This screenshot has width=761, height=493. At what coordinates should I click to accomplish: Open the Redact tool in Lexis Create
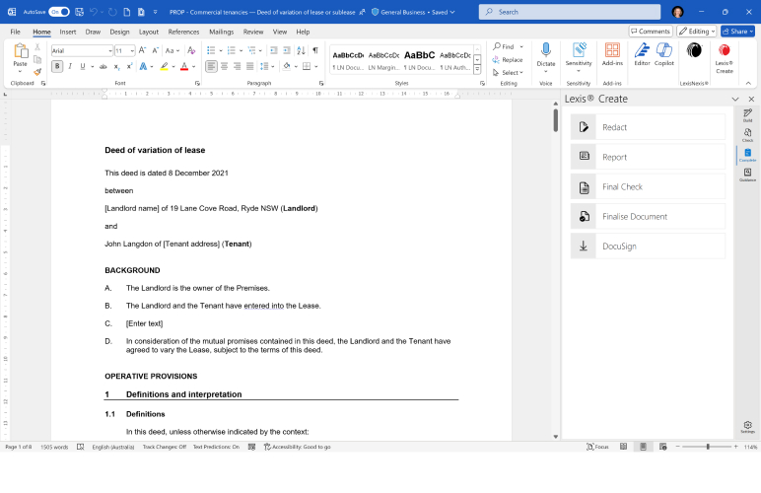(648, 127)
